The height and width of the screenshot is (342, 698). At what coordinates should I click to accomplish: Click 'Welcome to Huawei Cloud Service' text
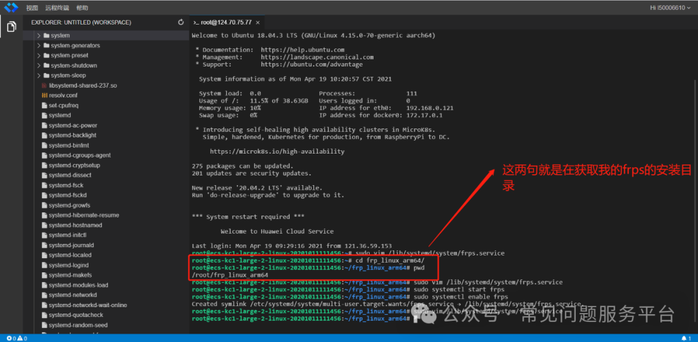pos(277,231)
